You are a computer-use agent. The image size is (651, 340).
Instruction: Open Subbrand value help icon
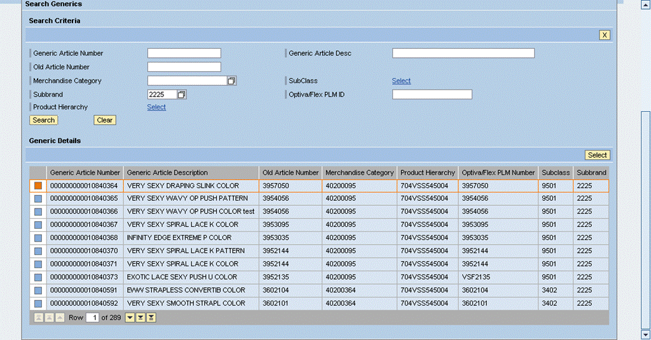tap(181, 95)
